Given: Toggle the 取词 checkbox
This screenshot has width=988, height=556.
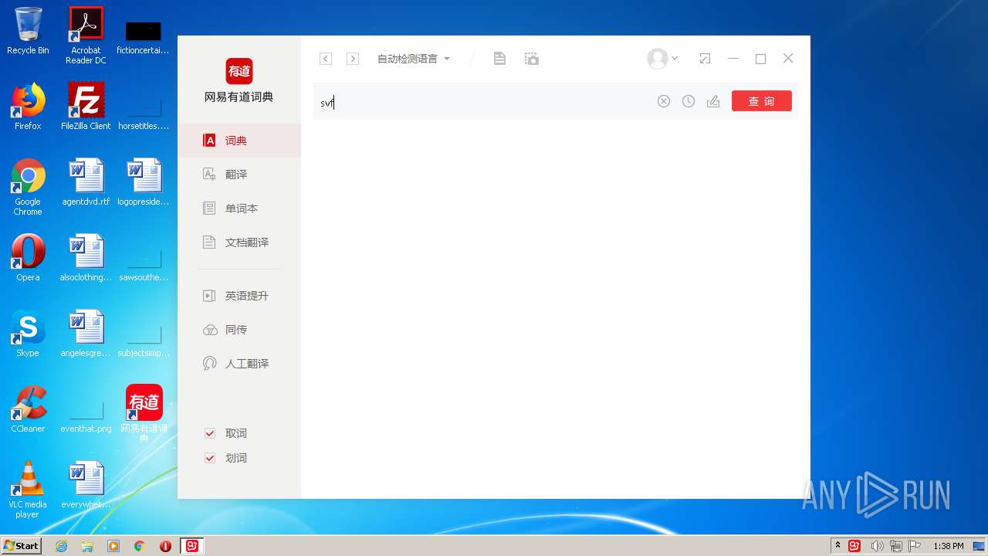Looking at the screenshot, I should 210,433.
